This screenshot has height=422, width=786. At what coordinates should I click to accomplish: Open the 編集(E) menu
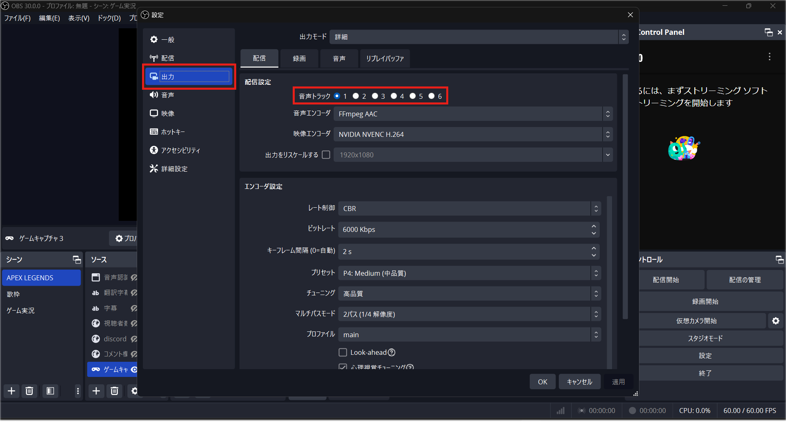[49, 18]
